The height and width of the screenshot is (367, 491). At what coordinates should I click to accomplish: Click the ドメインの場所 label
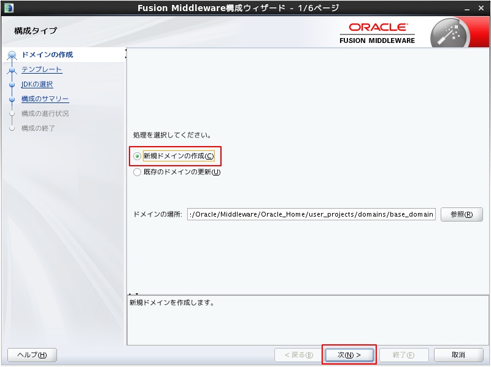click(158, 214)
